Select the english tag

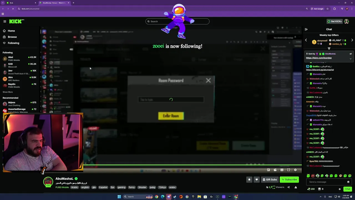(x=85, y=187)
